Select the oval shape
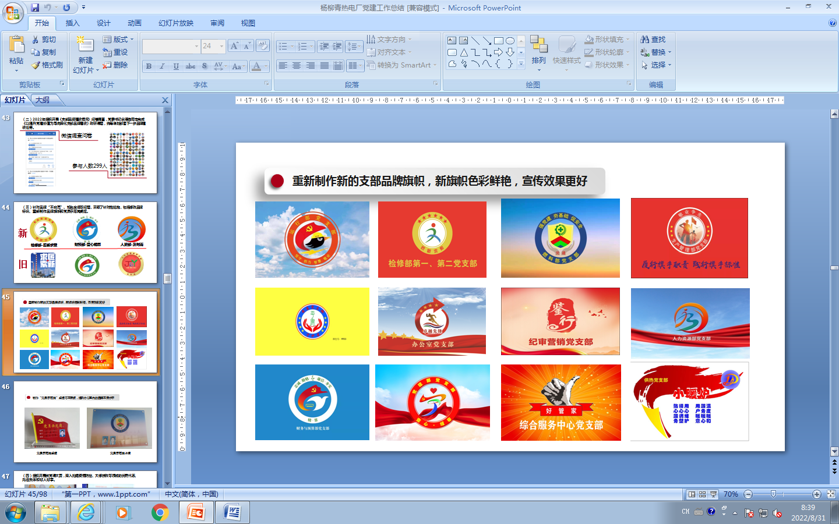 510,41
